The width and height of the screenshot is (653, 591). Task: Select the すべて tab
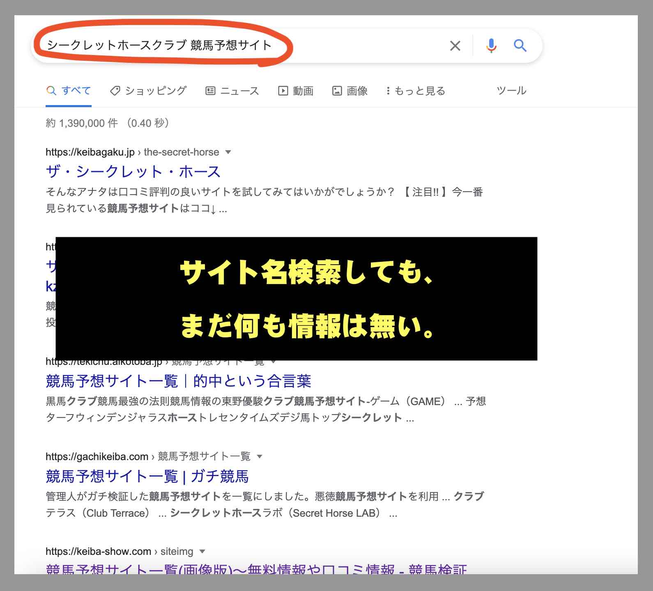coord(69,91)
